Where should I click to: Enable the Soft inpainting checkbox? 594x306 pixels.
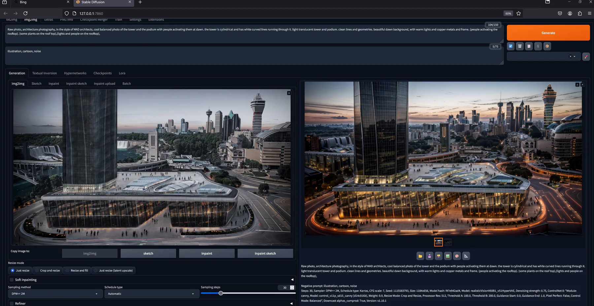[12, 280]
